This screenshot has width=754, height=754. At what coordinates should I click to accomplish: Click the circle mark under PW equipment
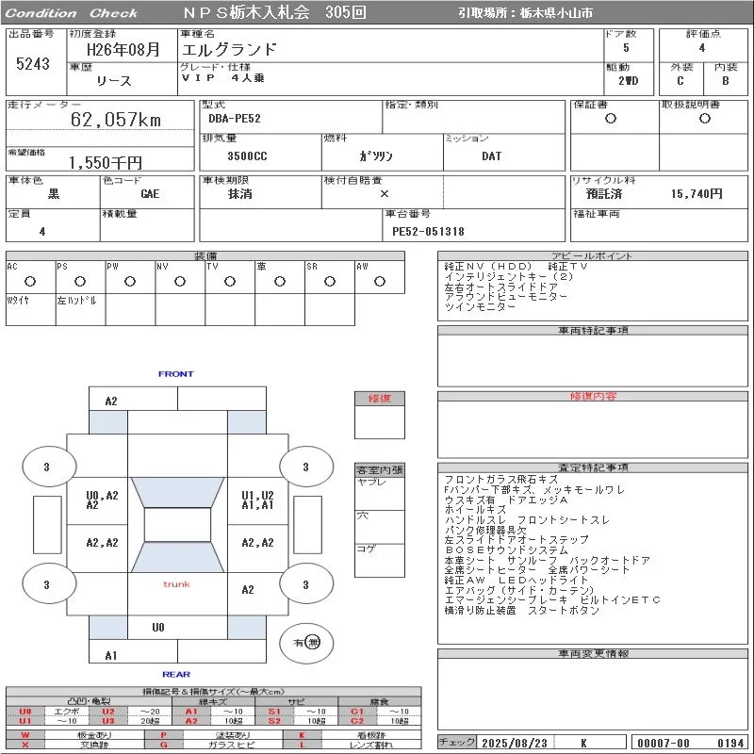point(130,281)
